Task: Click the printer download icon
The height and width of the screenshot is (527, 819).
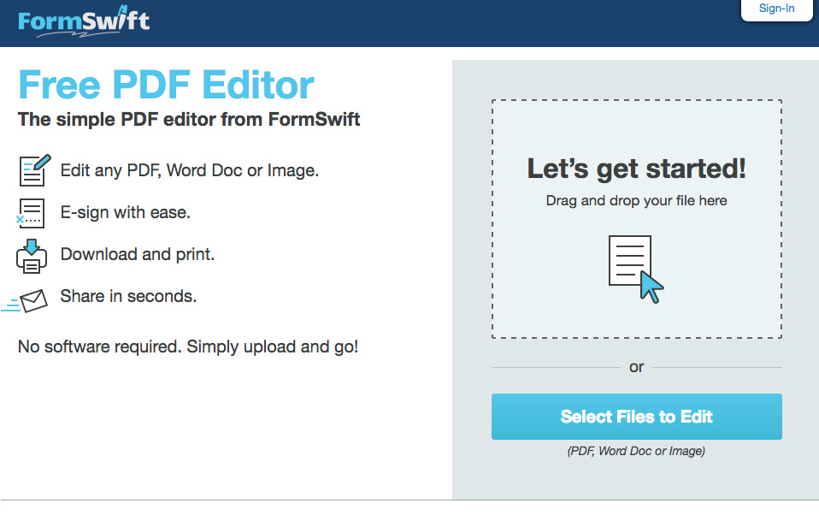Action: (32, 256)
